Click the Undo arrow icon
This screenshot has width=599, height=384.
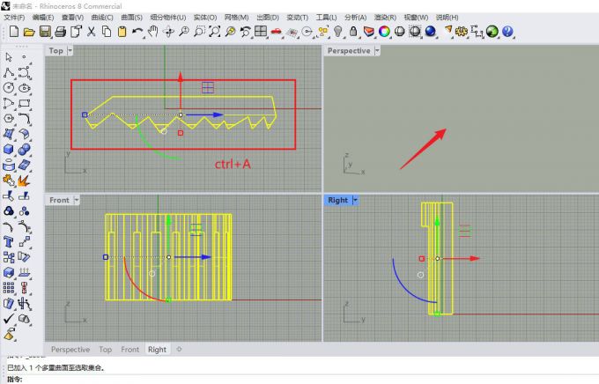click(x=137, y=32)
